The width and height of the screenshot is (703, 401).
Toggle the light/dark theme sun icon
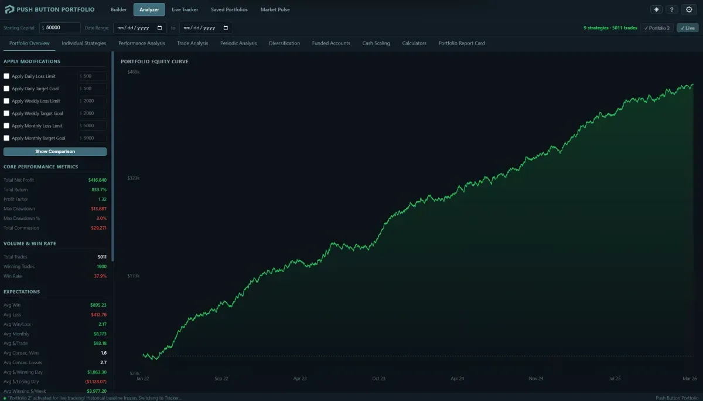click(656, 9)
